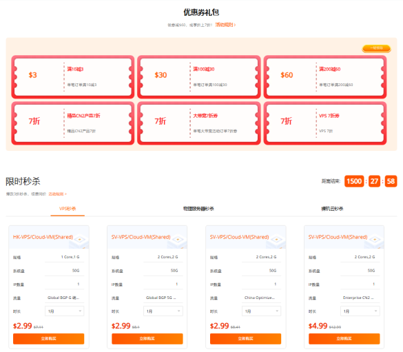The image size is (403, 352).
Task: Click the 优惠券礼包 heading
Action: click(201, 12)
